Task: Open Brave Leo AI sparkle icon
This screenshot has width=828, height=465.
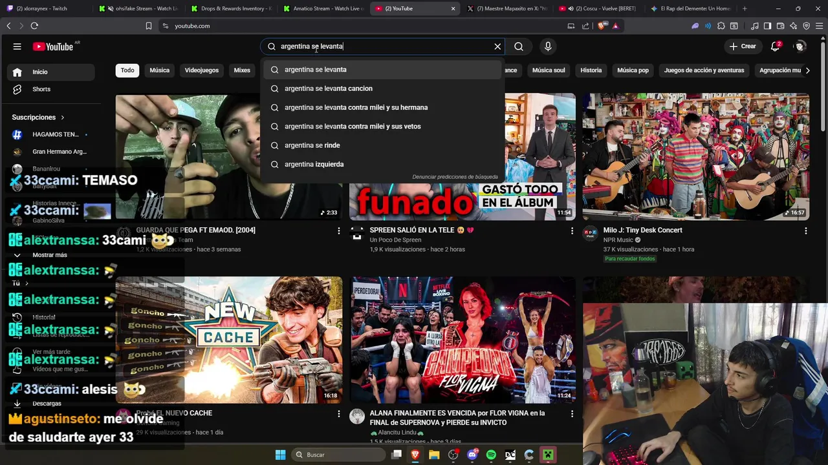Action: click(793, 26)
